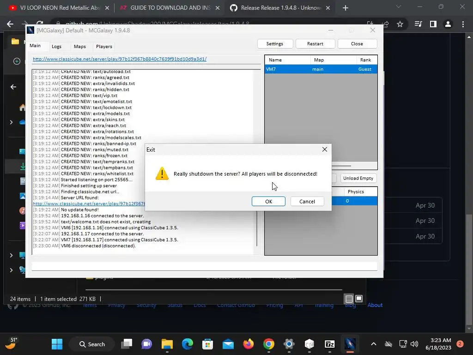Switch to the Main tab

[x=35, y=46]
